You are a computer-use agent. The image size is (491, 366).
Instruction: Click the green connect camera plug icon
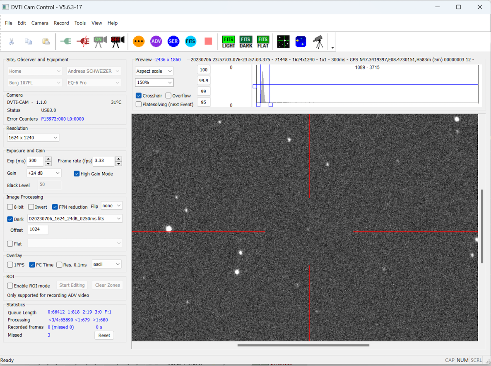(65, 41)
